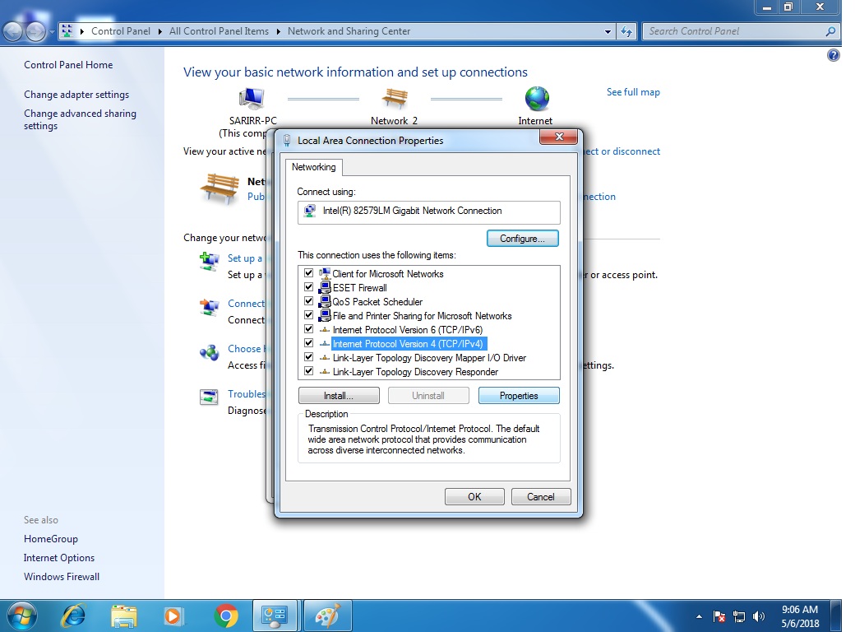855x632 pixels.
Task: Click the connect to a network icon
Action: [x=210, y=307]
